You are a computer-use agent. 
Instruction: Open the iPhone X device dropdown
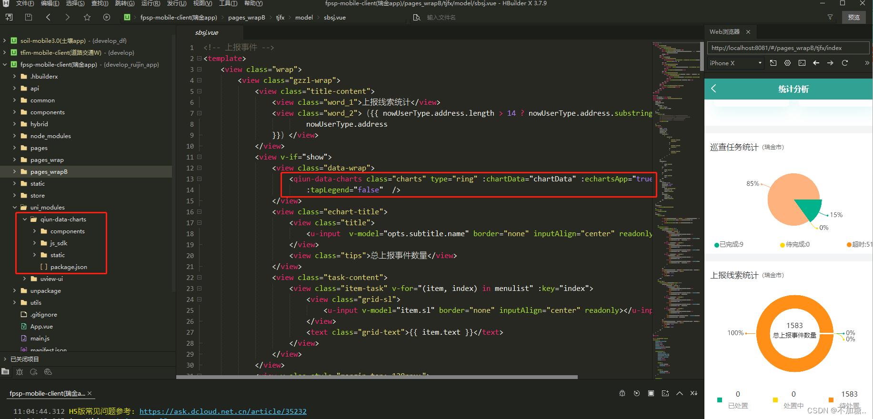pos(736,63)
